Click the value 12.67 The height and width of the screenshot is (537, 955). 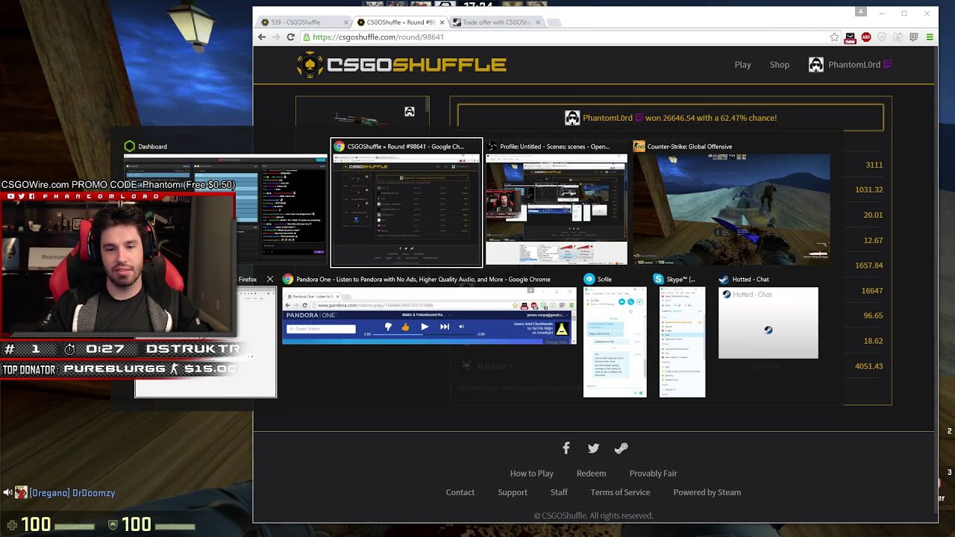[x=873, y=240]
